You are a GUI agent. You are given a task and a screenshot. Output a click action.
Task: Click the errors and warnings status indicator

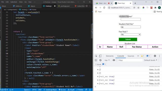point(4,90)
